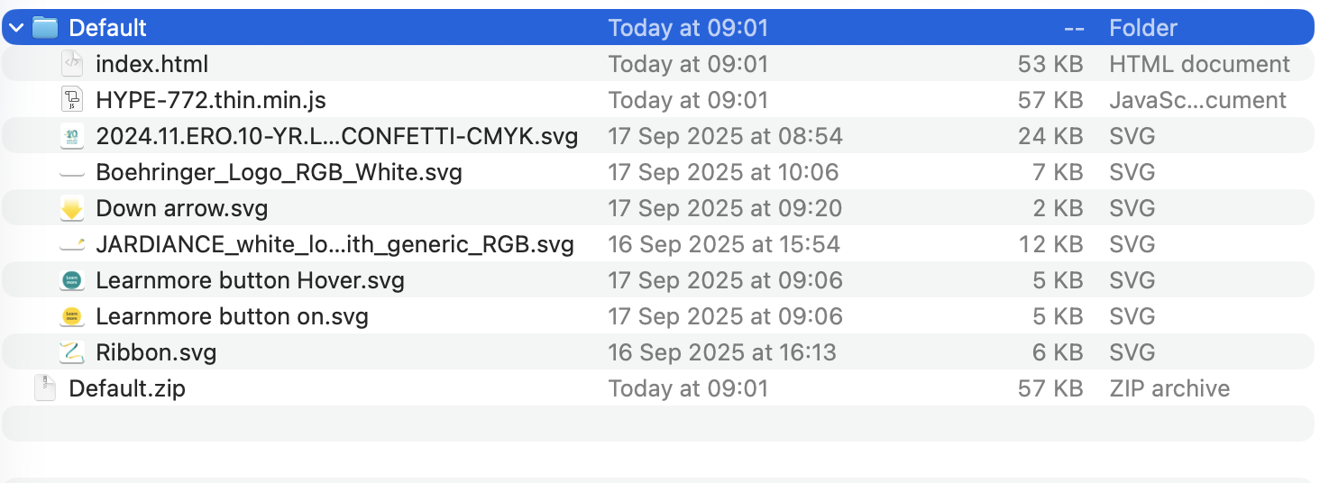Select the Default.zip file name

coord(127,388)
